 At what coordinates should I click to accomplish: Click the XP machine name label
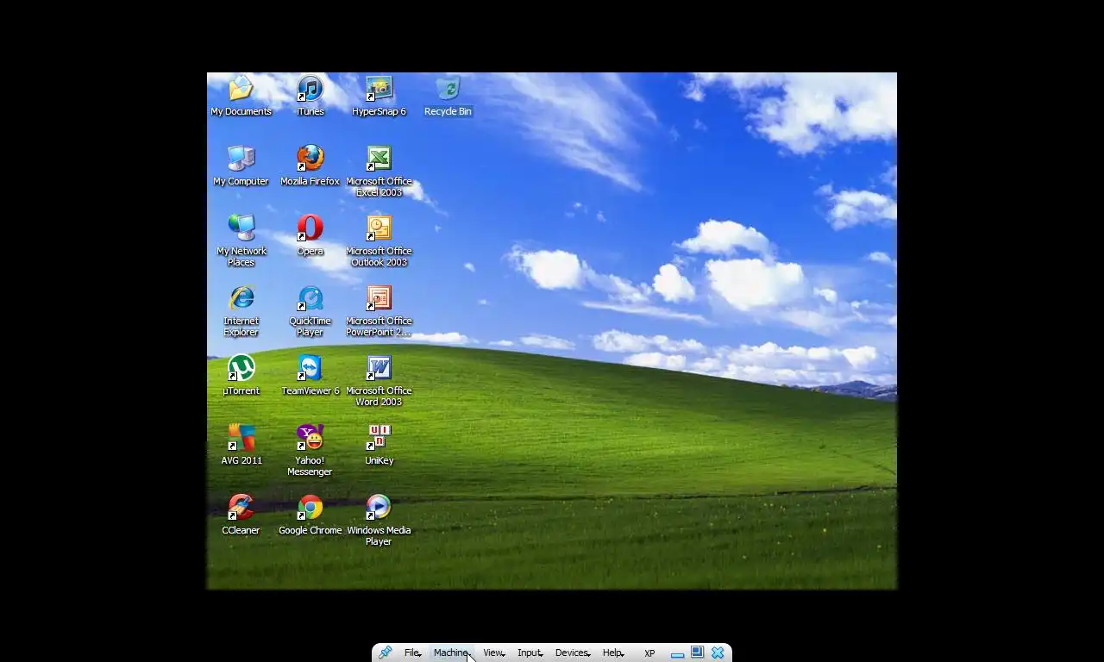[x=649, y=653]
